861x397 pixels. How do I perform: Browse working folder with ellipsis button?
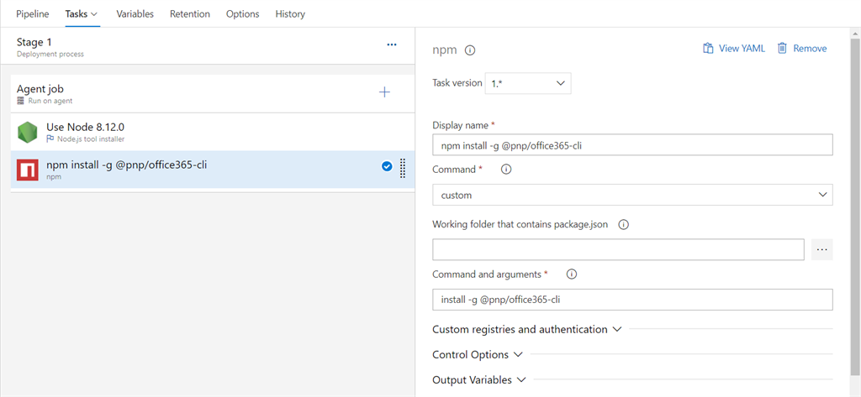(822, 249)
